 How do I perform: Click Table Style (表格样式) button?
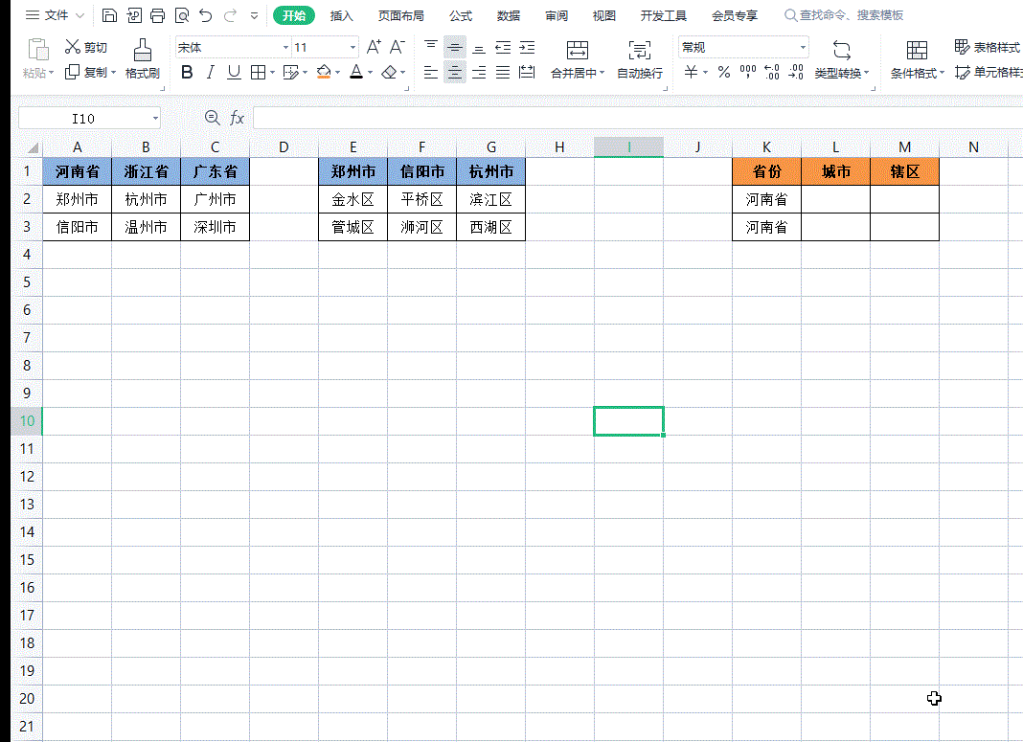click(x=988, y=47)
